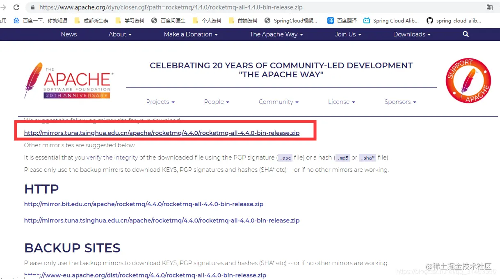Open the SpringCloud视频 bookmark
500x279 pixels.
pyautogui.click(x=291, y=20)
